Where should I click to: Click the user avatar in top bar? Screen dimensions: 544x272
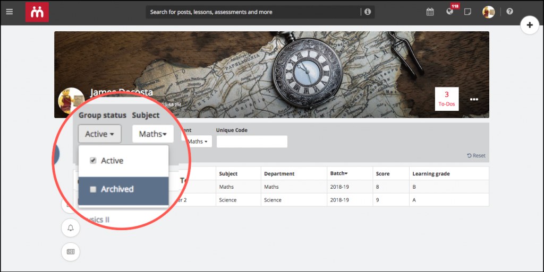tap(489, 12)
